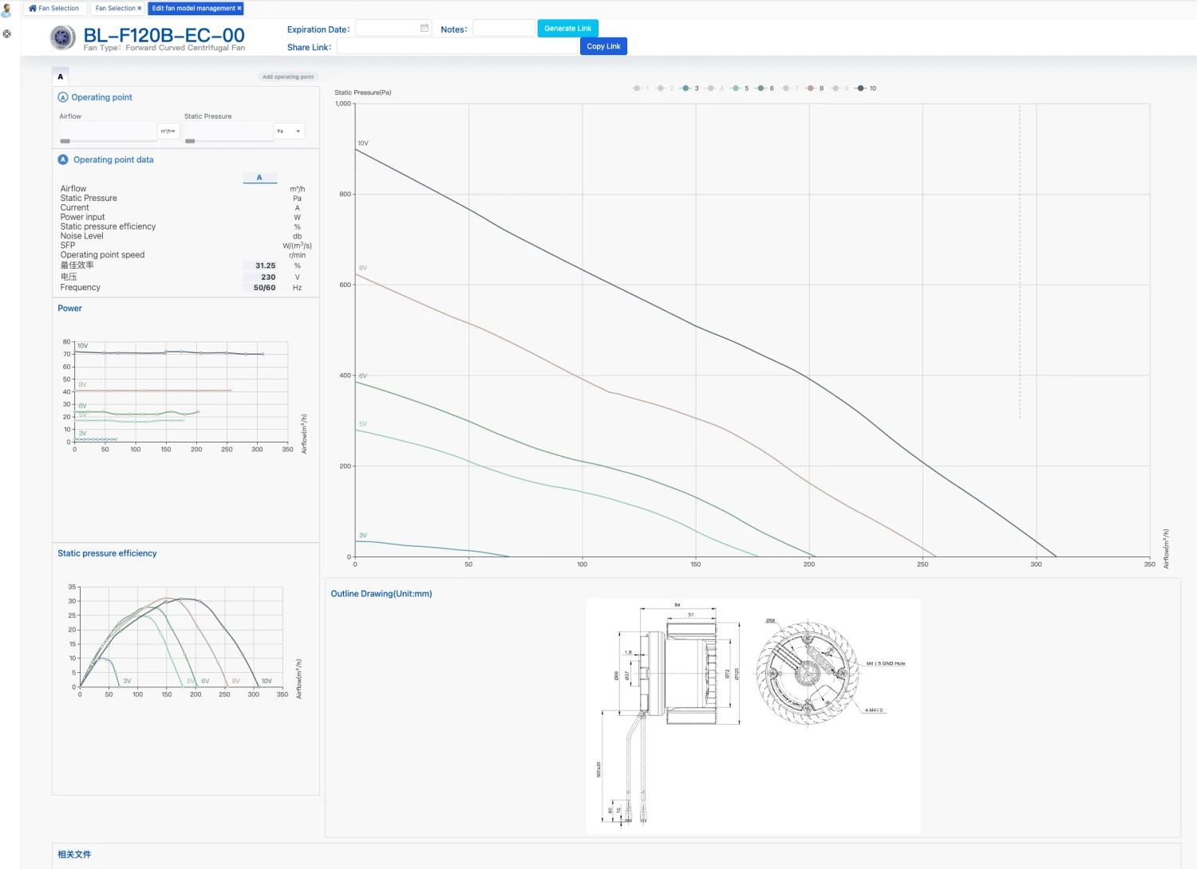Toggle legend series 7 visibility
Viewport: 1197px width, 869px height.
pyautogui.click(x=789, y=88)
